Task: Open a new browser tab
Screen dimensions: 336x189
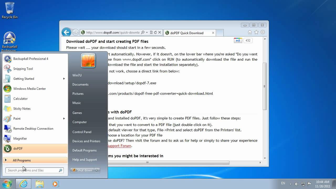Action: (220, 33)
